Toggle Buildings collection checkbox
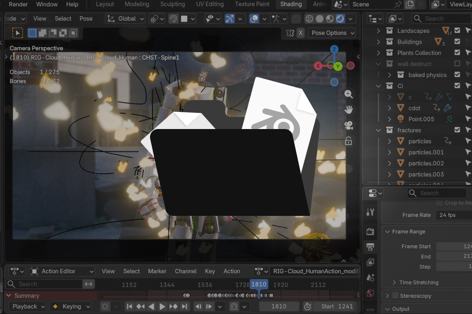This screenshot has width=472, height=314. pos(457,42)
